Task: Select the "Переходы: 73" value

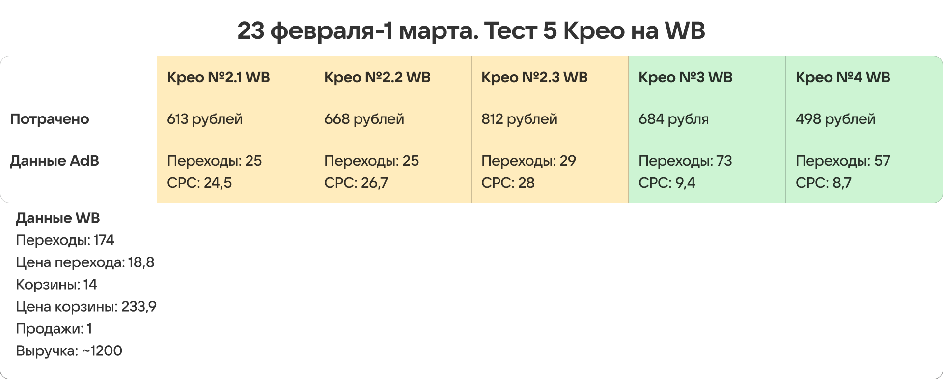Action: pyautogui.click(x=685, y=161)
